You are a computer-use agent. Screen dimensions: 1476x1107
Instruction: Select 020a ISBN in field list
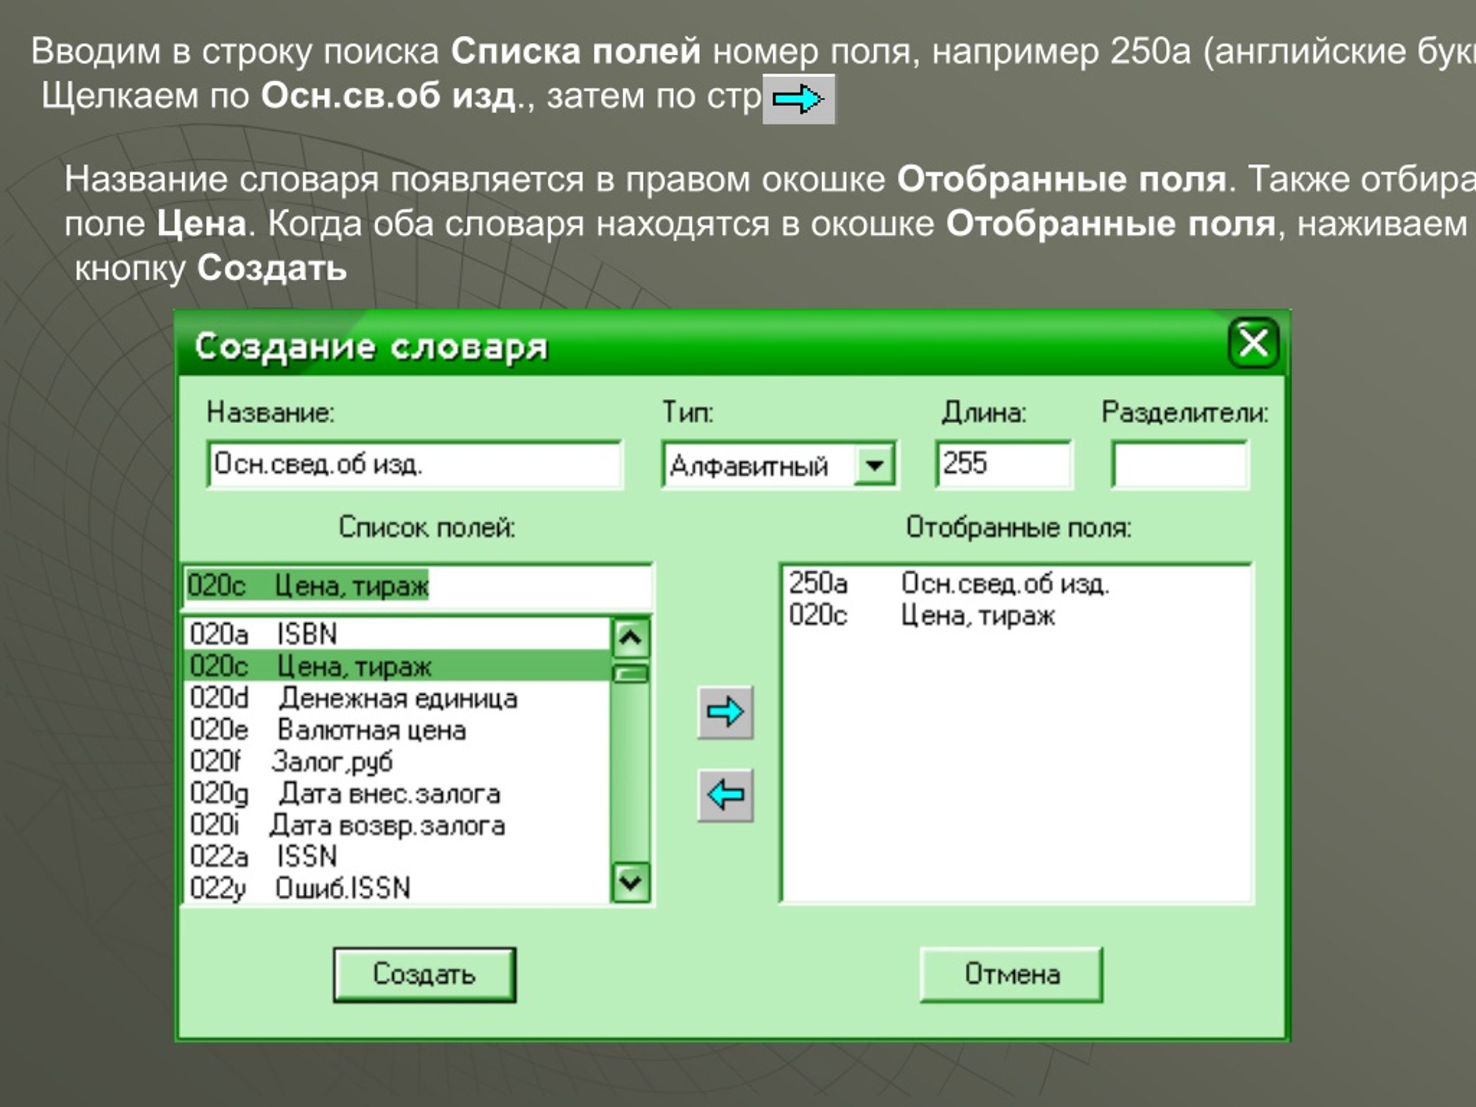click(397, 634)
